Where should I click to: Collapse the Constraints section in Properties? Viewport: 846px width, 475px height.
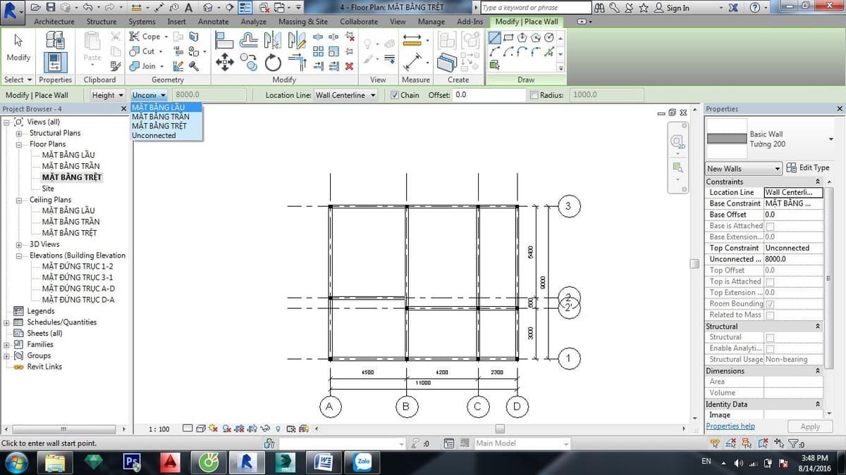[x=818, y=182]
